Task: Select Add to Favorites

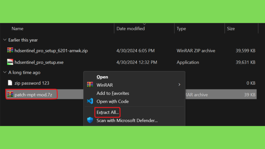Action: point(113,93)
